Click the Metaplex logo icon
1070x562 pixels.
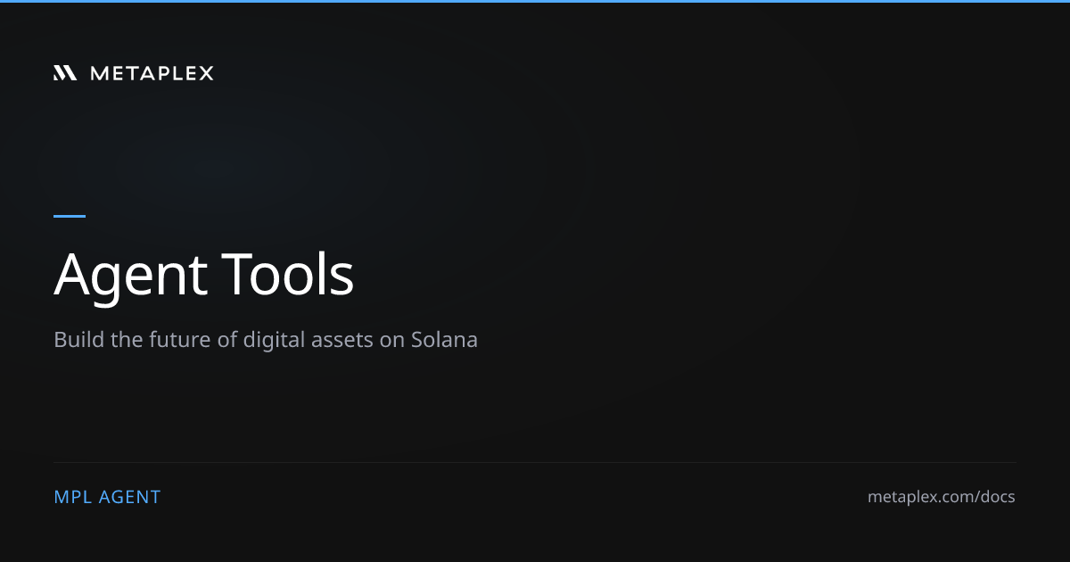click(x=65, y=73)
